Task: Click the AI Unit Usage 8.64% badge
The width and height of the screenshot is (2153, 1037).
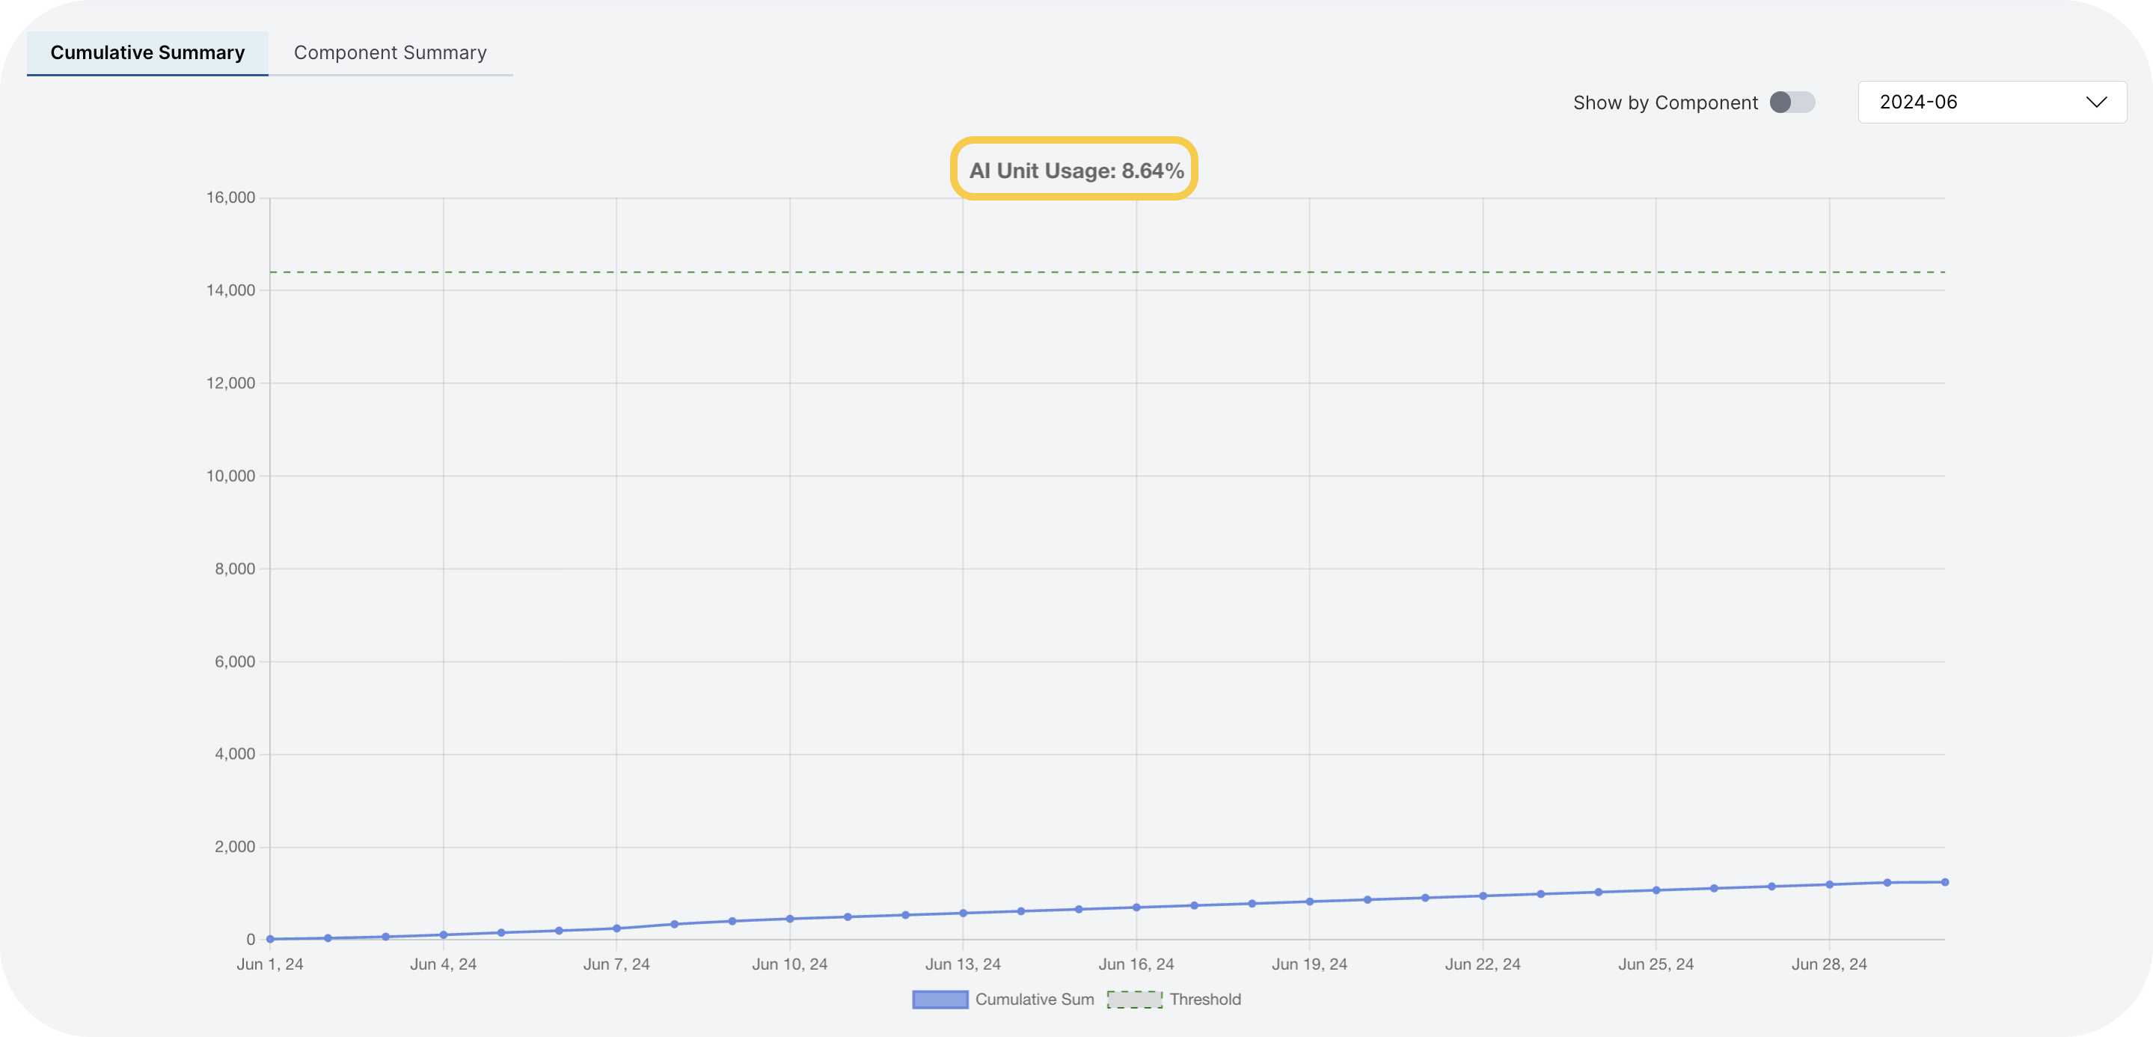Action: click(1074, 170)
